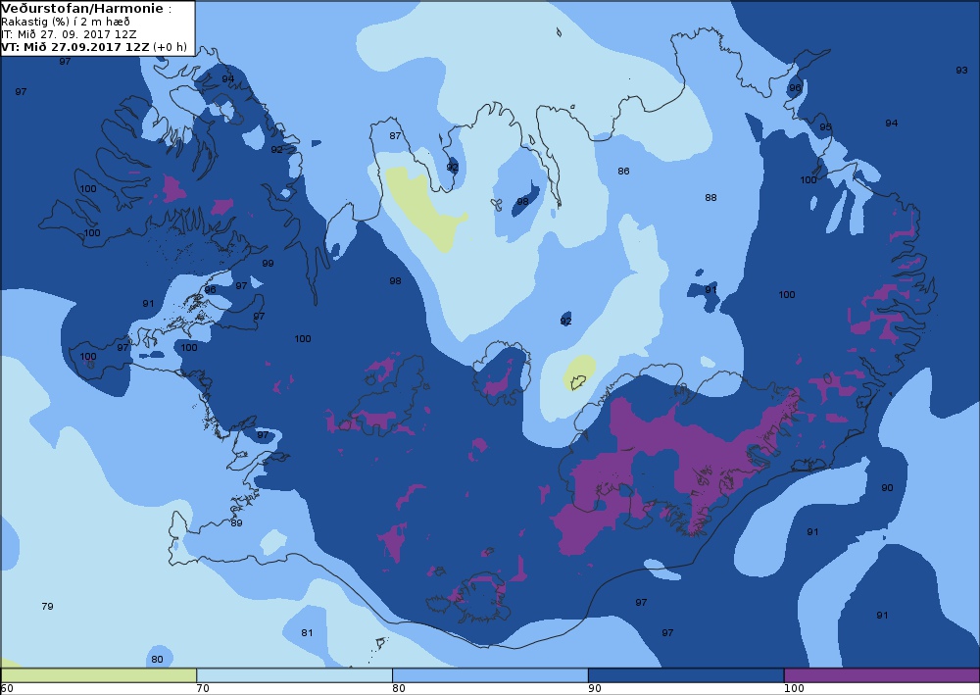Viewport: 980px width, 695px height.
Task: Click the humidity value "81" on the map
Action: [x=307, y=633]
